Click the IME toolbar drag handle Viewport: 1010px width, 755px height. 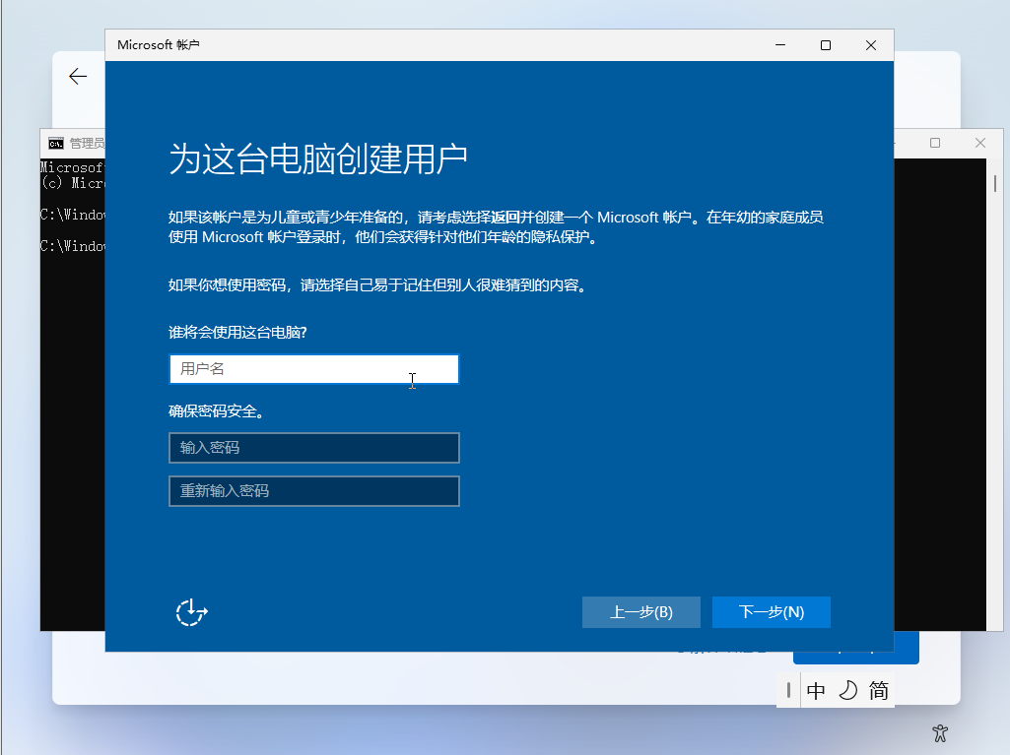point(788,691)
